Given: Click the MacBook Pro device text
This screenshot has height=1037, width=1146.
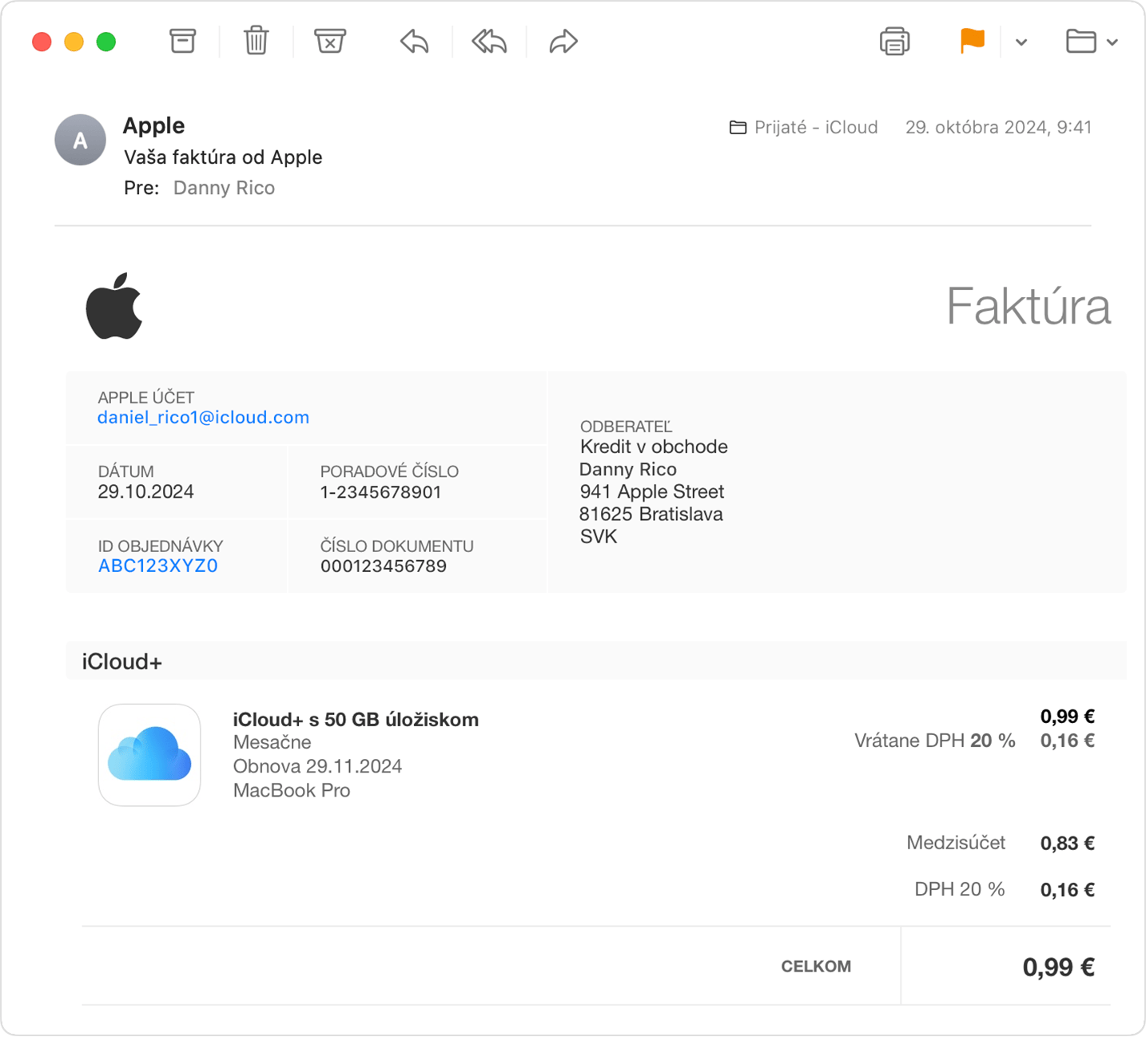Looking at the screenshot, I should [x=292, y=790].
